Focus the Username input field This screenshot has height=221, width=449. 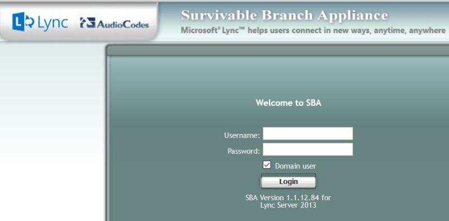coord(308,133)
